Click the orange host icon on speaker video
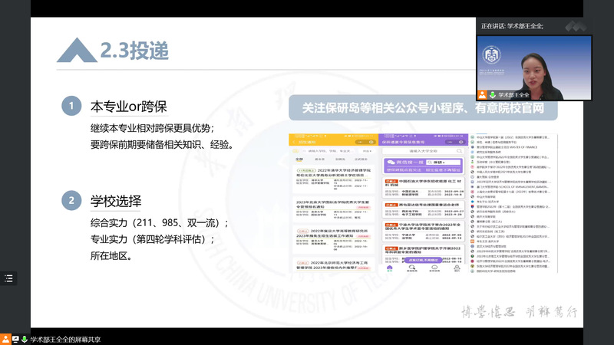The height and width of the screenshot is (345, 614). pyautogui.click(x=481, y=94)
